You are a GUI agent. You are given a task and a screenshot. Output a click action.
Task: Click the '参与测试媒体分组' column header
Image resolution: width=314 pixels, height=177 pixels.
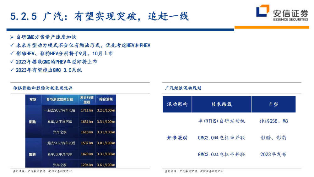tap(60, 99)
